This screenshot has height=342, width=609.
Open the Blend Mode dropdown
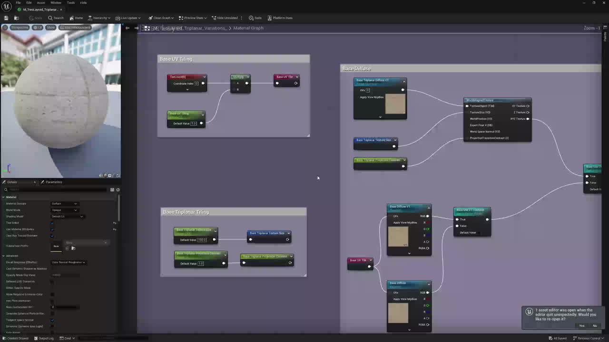pyautogui.click(x=65, y=210)
